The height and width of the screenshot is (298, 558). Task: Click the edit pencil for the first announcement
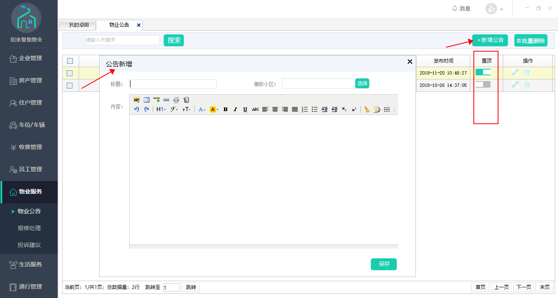pos(515,72)
